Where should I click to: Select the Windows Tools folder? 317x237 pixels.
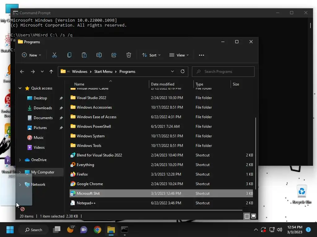pyautogui.click(x=161, y=146)
